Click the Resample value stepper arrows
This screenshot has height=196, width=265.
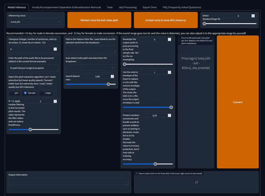(x=169, y=40)
